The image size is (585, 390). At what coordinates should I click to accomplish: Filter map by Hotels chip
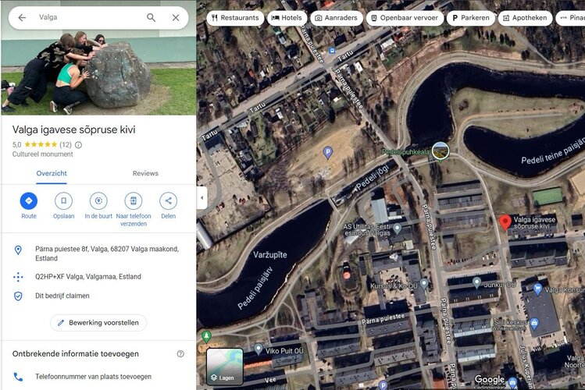click(x=286, y=18)
